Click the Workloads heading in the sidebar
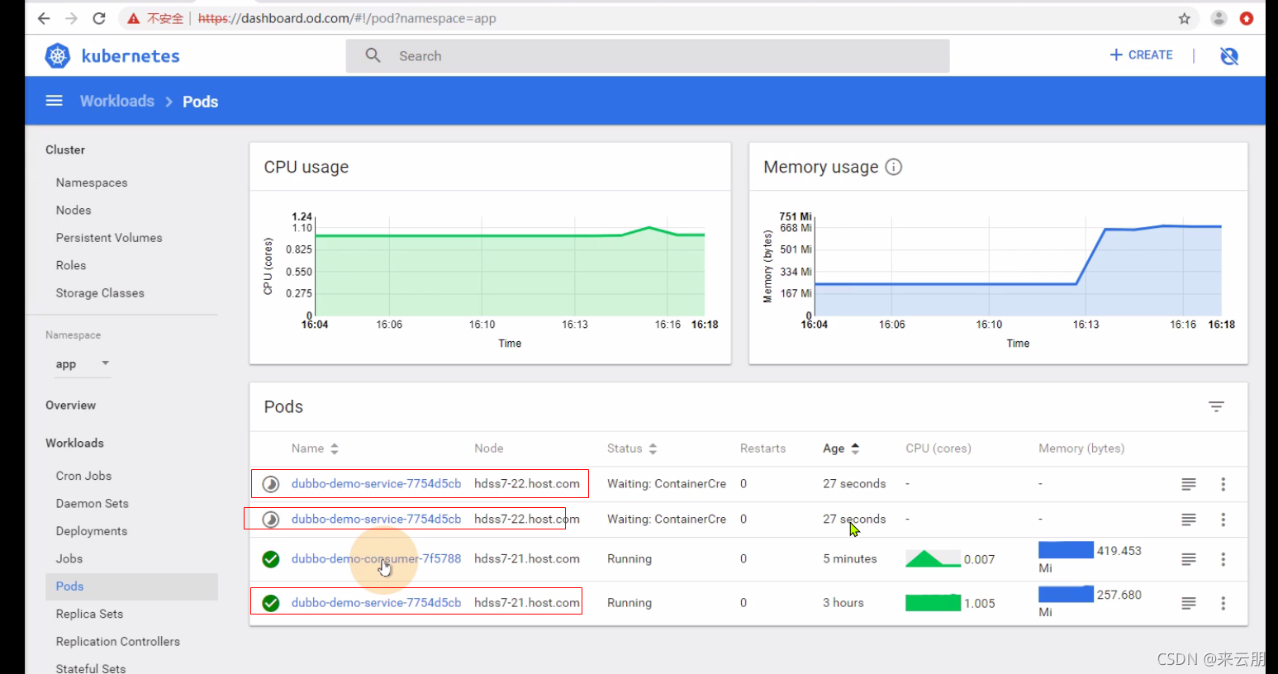The height and width of the screenshot is (674, 1278). tap(74, 443)
